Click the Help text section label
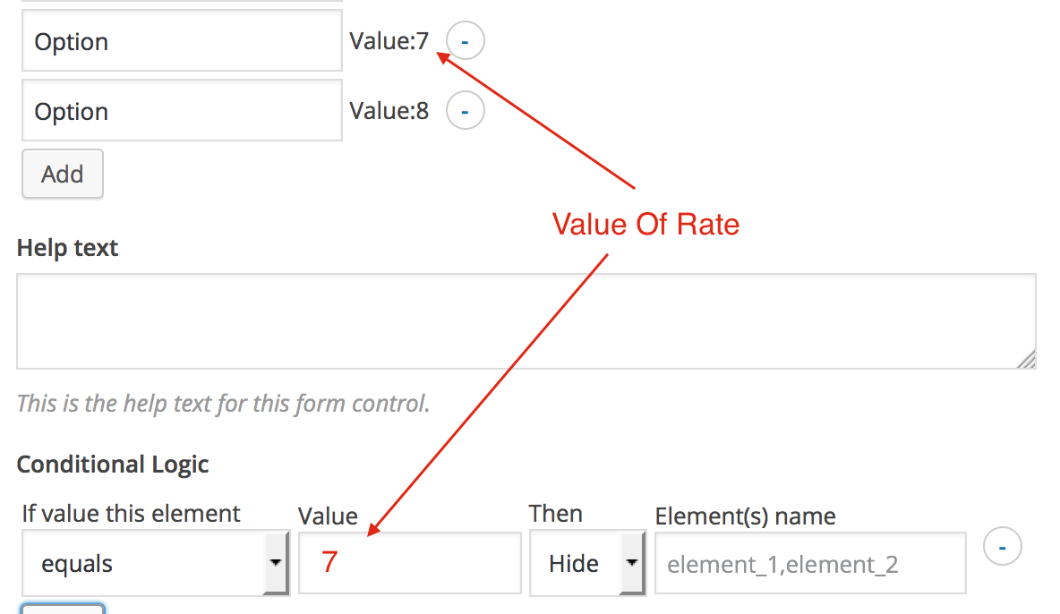1060x614 pixels. pyautogui.click(x=67, y=248)
